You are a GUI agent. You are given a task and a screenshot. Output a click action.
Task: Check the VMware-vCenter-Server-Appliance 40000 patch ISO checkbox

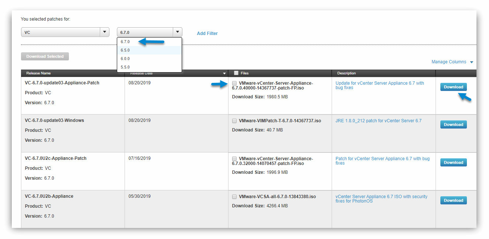coord(234,83)
